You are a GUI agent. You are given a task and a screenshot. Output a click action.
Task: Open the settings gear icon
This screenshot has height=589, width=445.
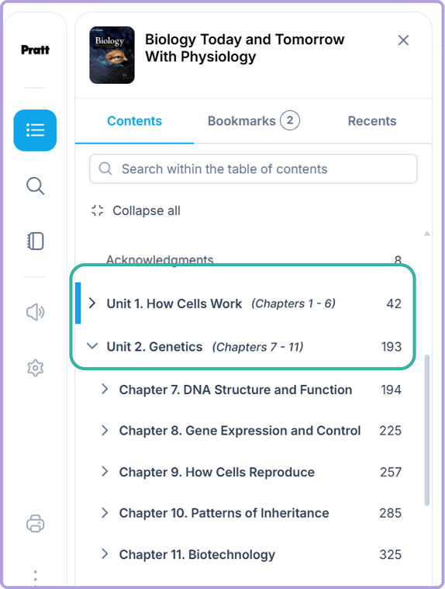[35, 368]
